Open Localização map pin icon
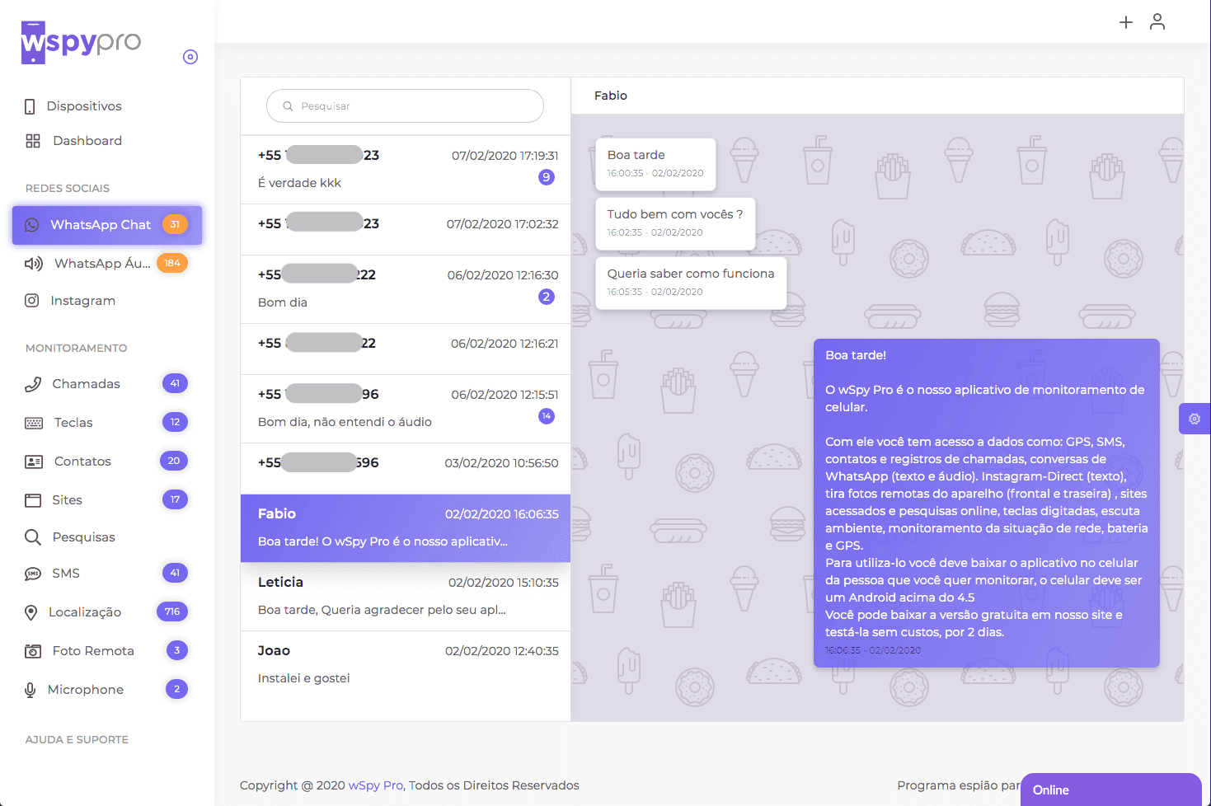The height and width of the screenshot is (806, 1211). point(31,612)
